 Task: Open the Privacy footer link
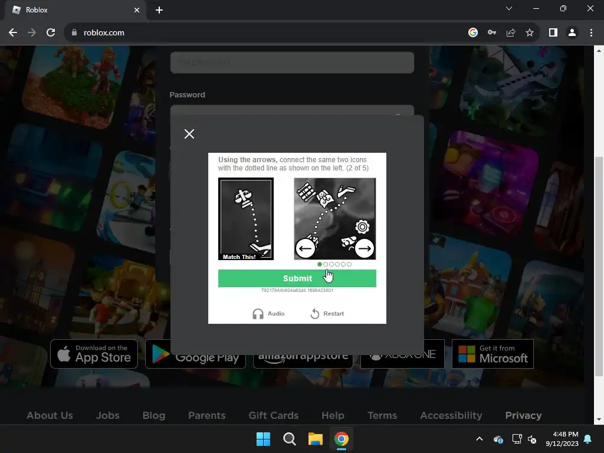(x=524, y=415)
